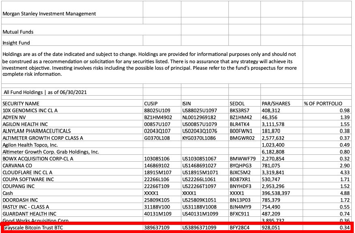Click the SEDOL column header

coord(245,103)
